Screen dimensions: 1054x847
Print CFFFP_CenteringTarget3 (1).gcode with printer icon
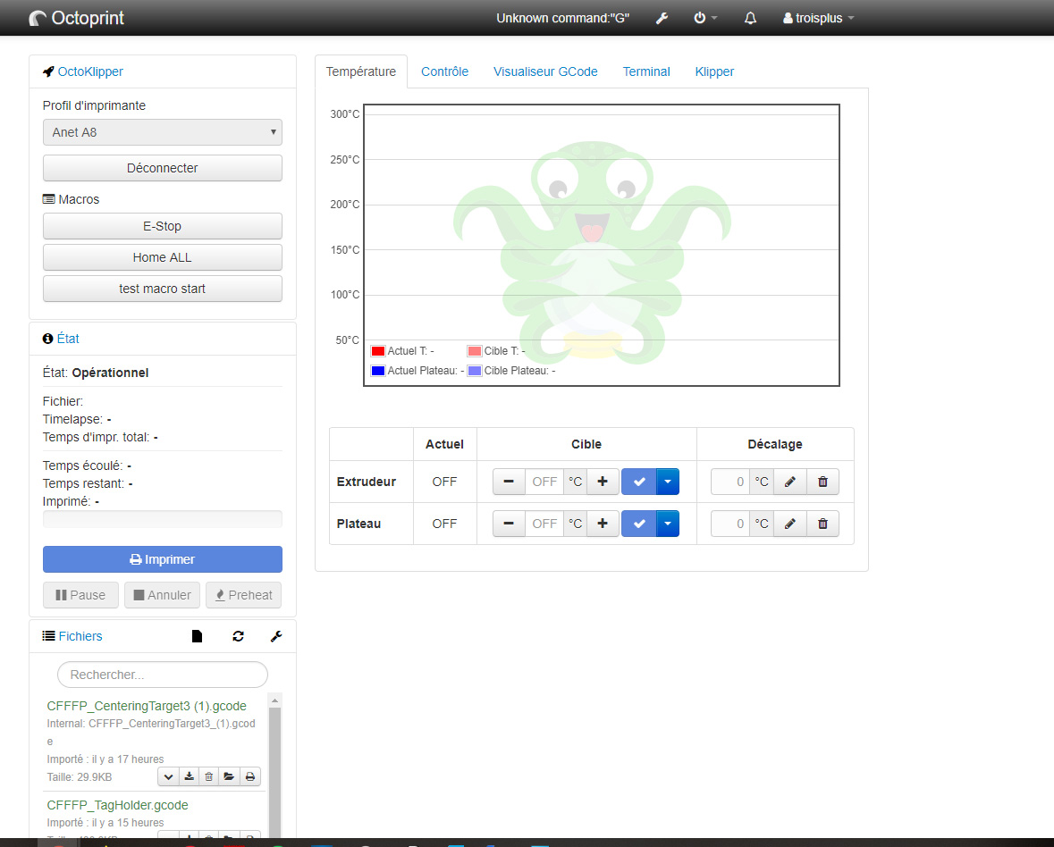(x=249, y=776)
